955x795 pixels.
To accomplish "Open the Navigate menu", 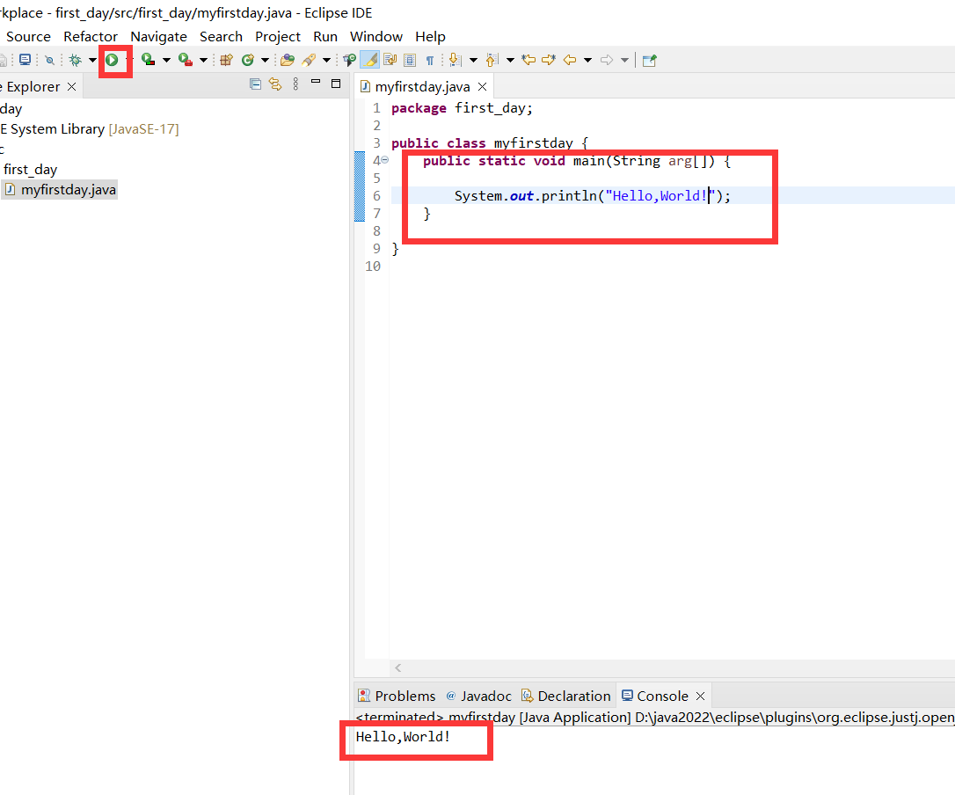I will (x=158, y=37).
